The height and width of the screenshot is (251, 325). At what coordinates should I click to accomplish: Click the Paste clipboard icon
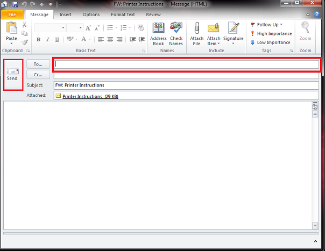(x=11, y=28)
